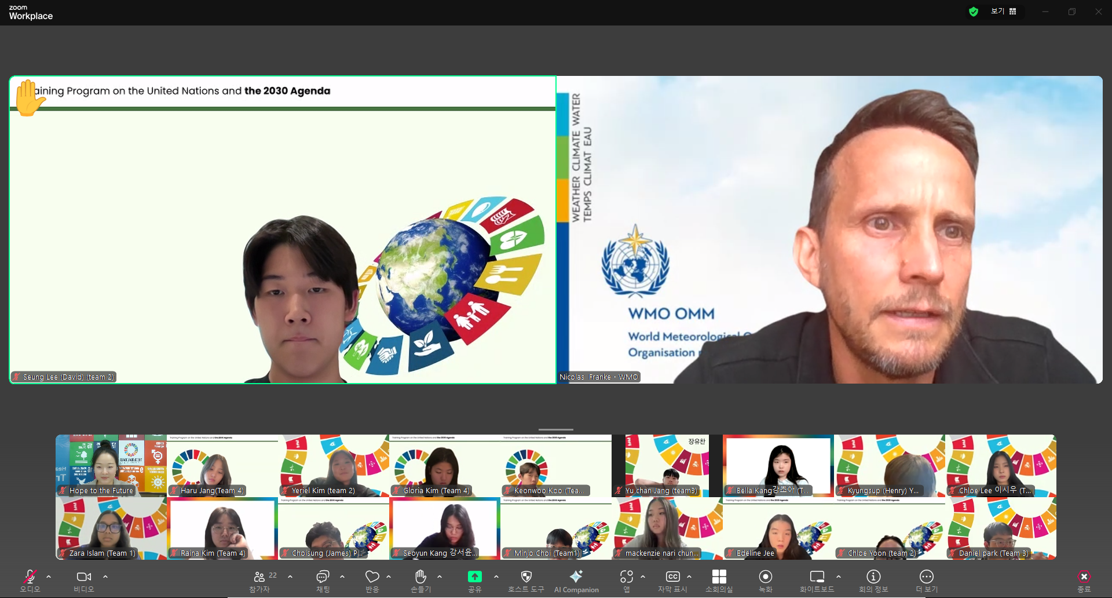Toggle closed captions with the CC button

click(673, 581)
